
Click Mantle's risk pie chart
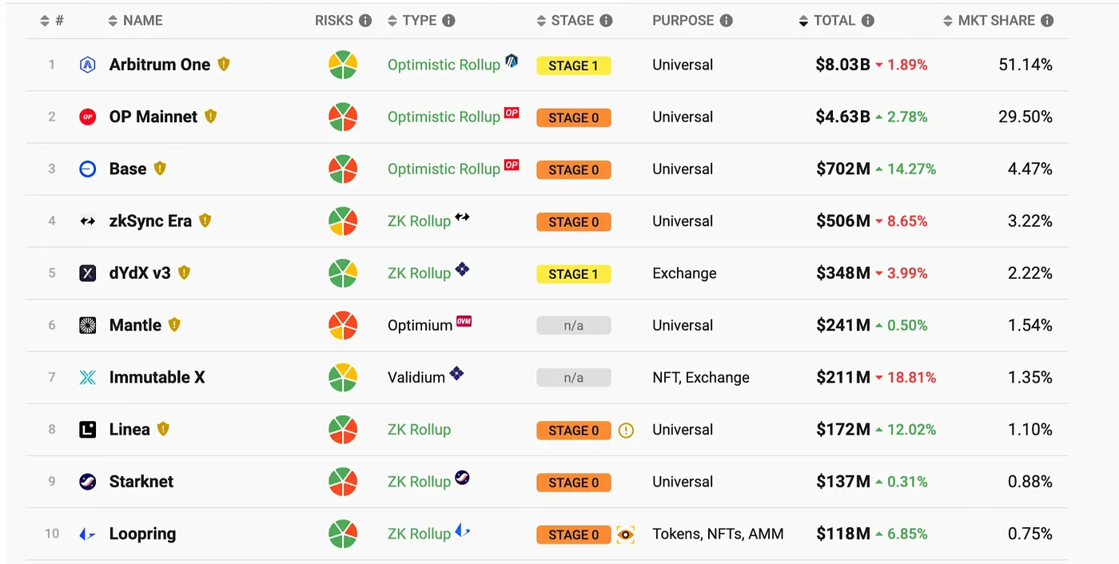[343, 325]
